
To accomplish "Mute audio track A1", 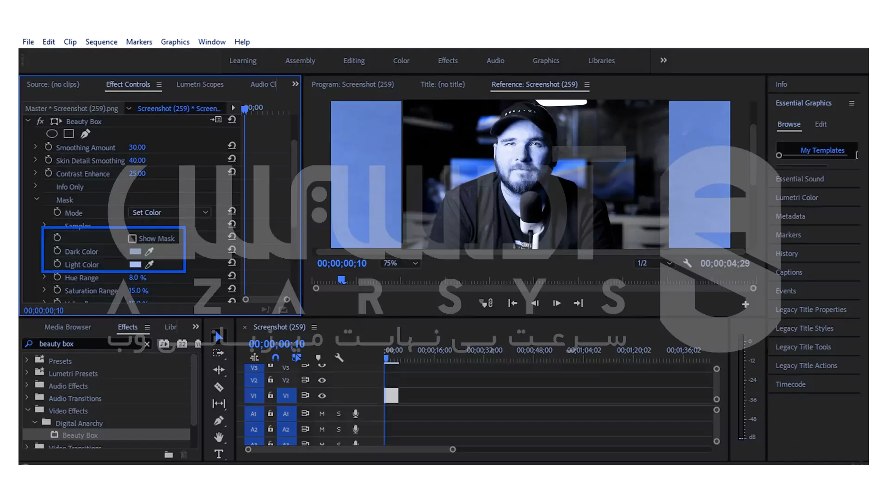I will tap(322, 414).
